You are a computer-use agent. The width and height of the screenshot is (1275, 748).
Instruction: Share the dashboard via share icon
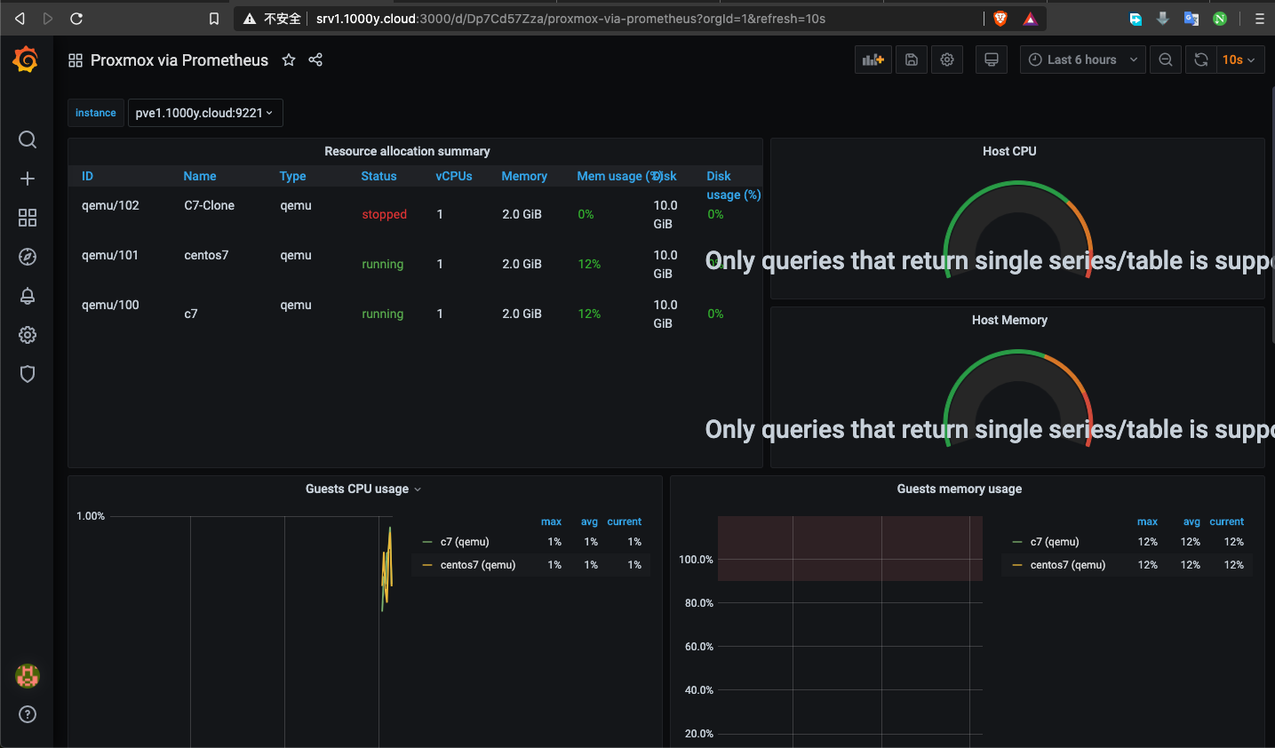click(315, 60)
